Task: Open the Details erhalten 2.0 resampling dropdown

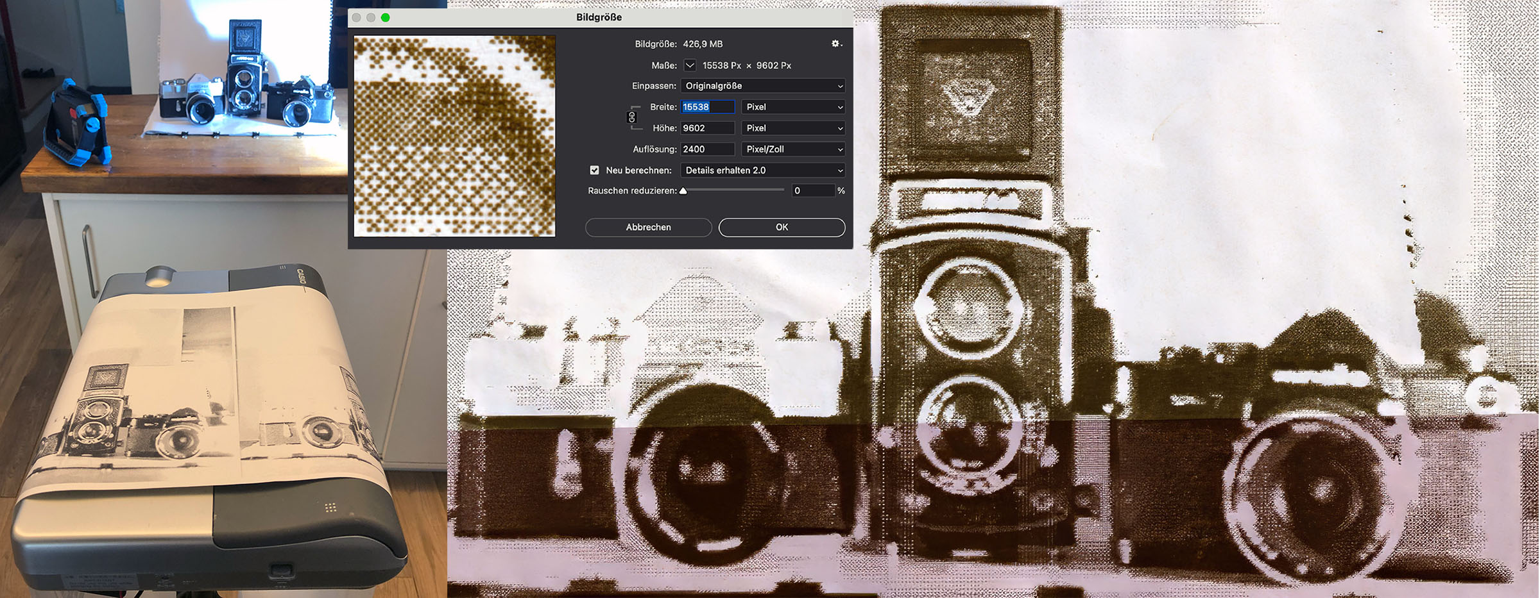Action: (x=763, y=170)
